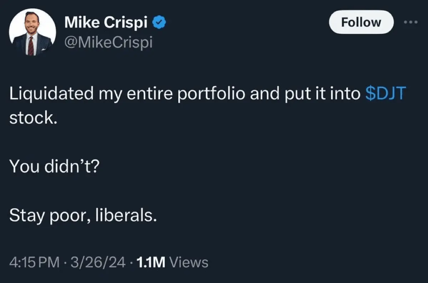Click the word "stock." in the tweet
This screenshot has width=428, height=283.
33,118
